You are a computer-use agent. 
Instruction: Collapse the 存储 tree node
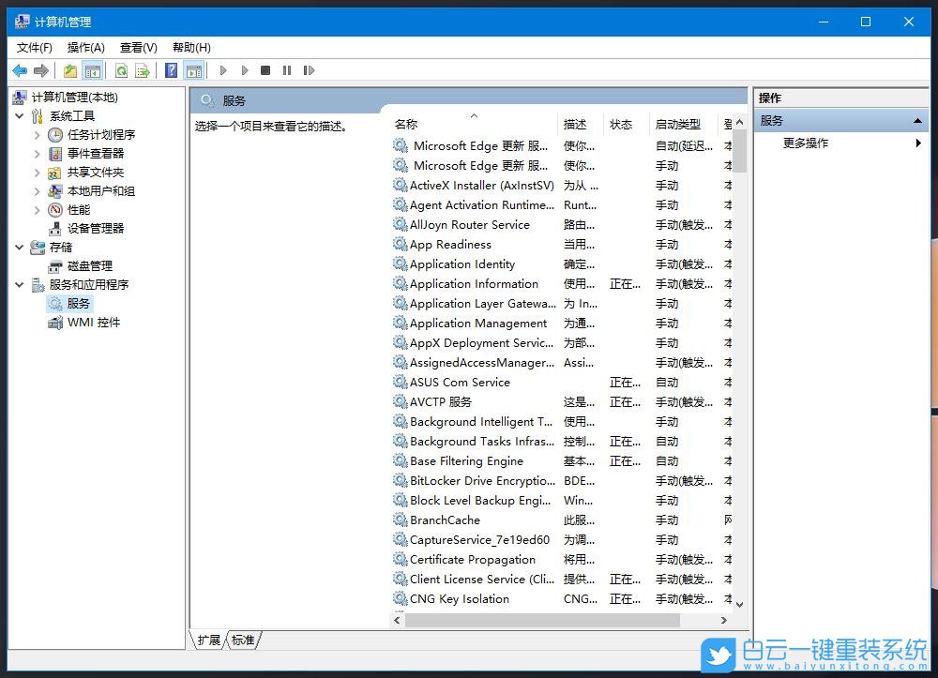click(21, 247)
